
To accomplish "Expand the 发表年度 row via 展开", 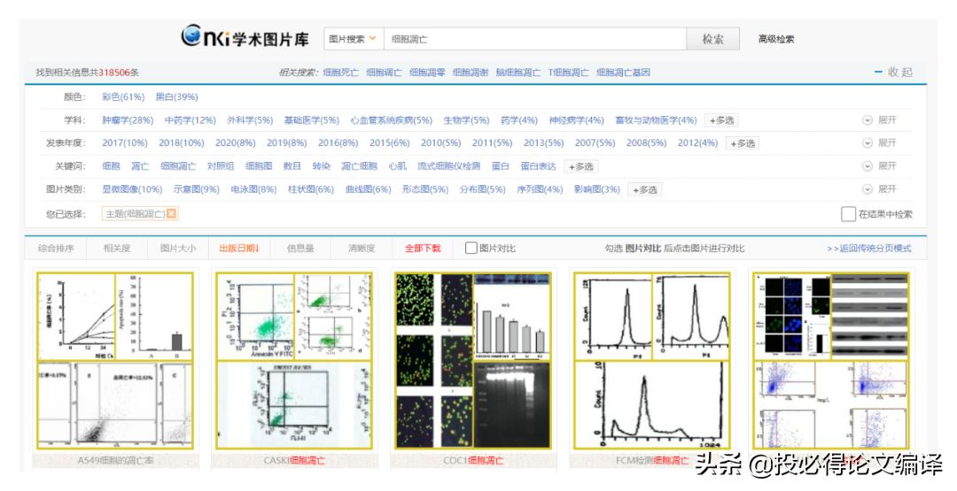I will pyautogui.click(x=887, y=143).
